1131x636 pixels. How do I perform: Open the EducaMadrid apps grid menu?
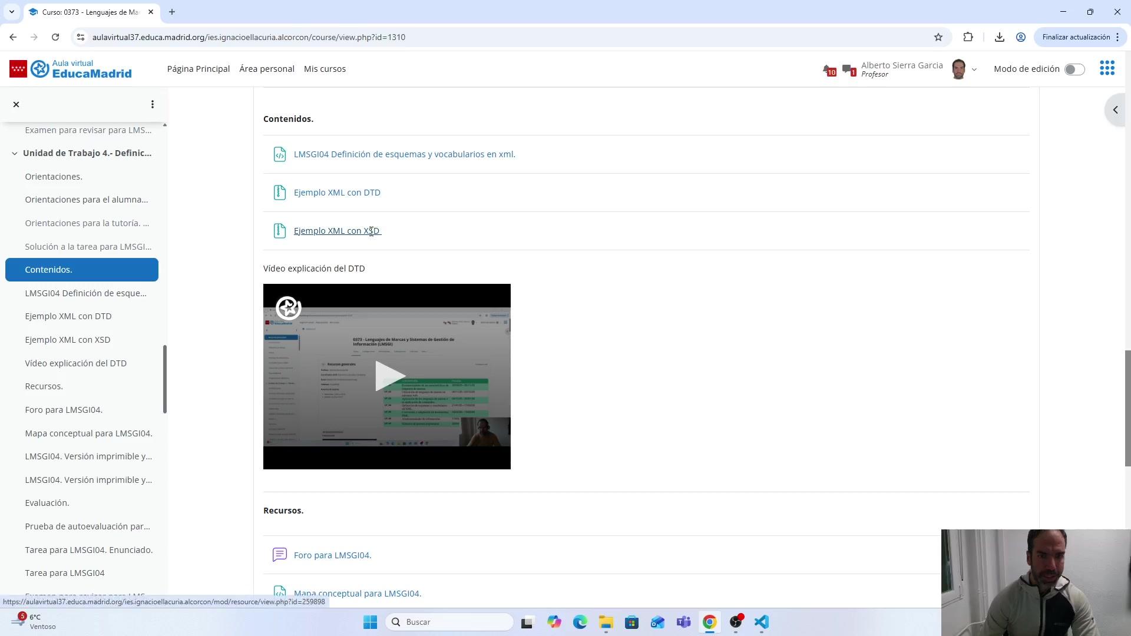point(1107,68)
